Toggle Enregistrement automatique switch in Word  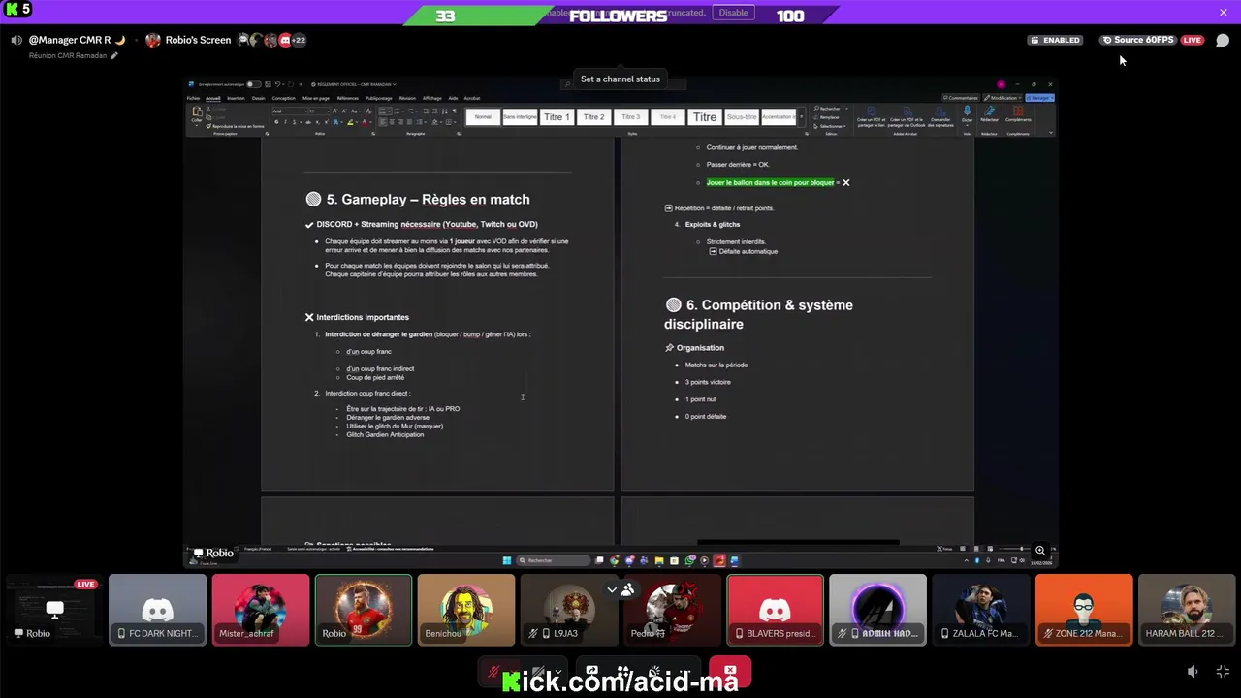[x=254, y=84]
